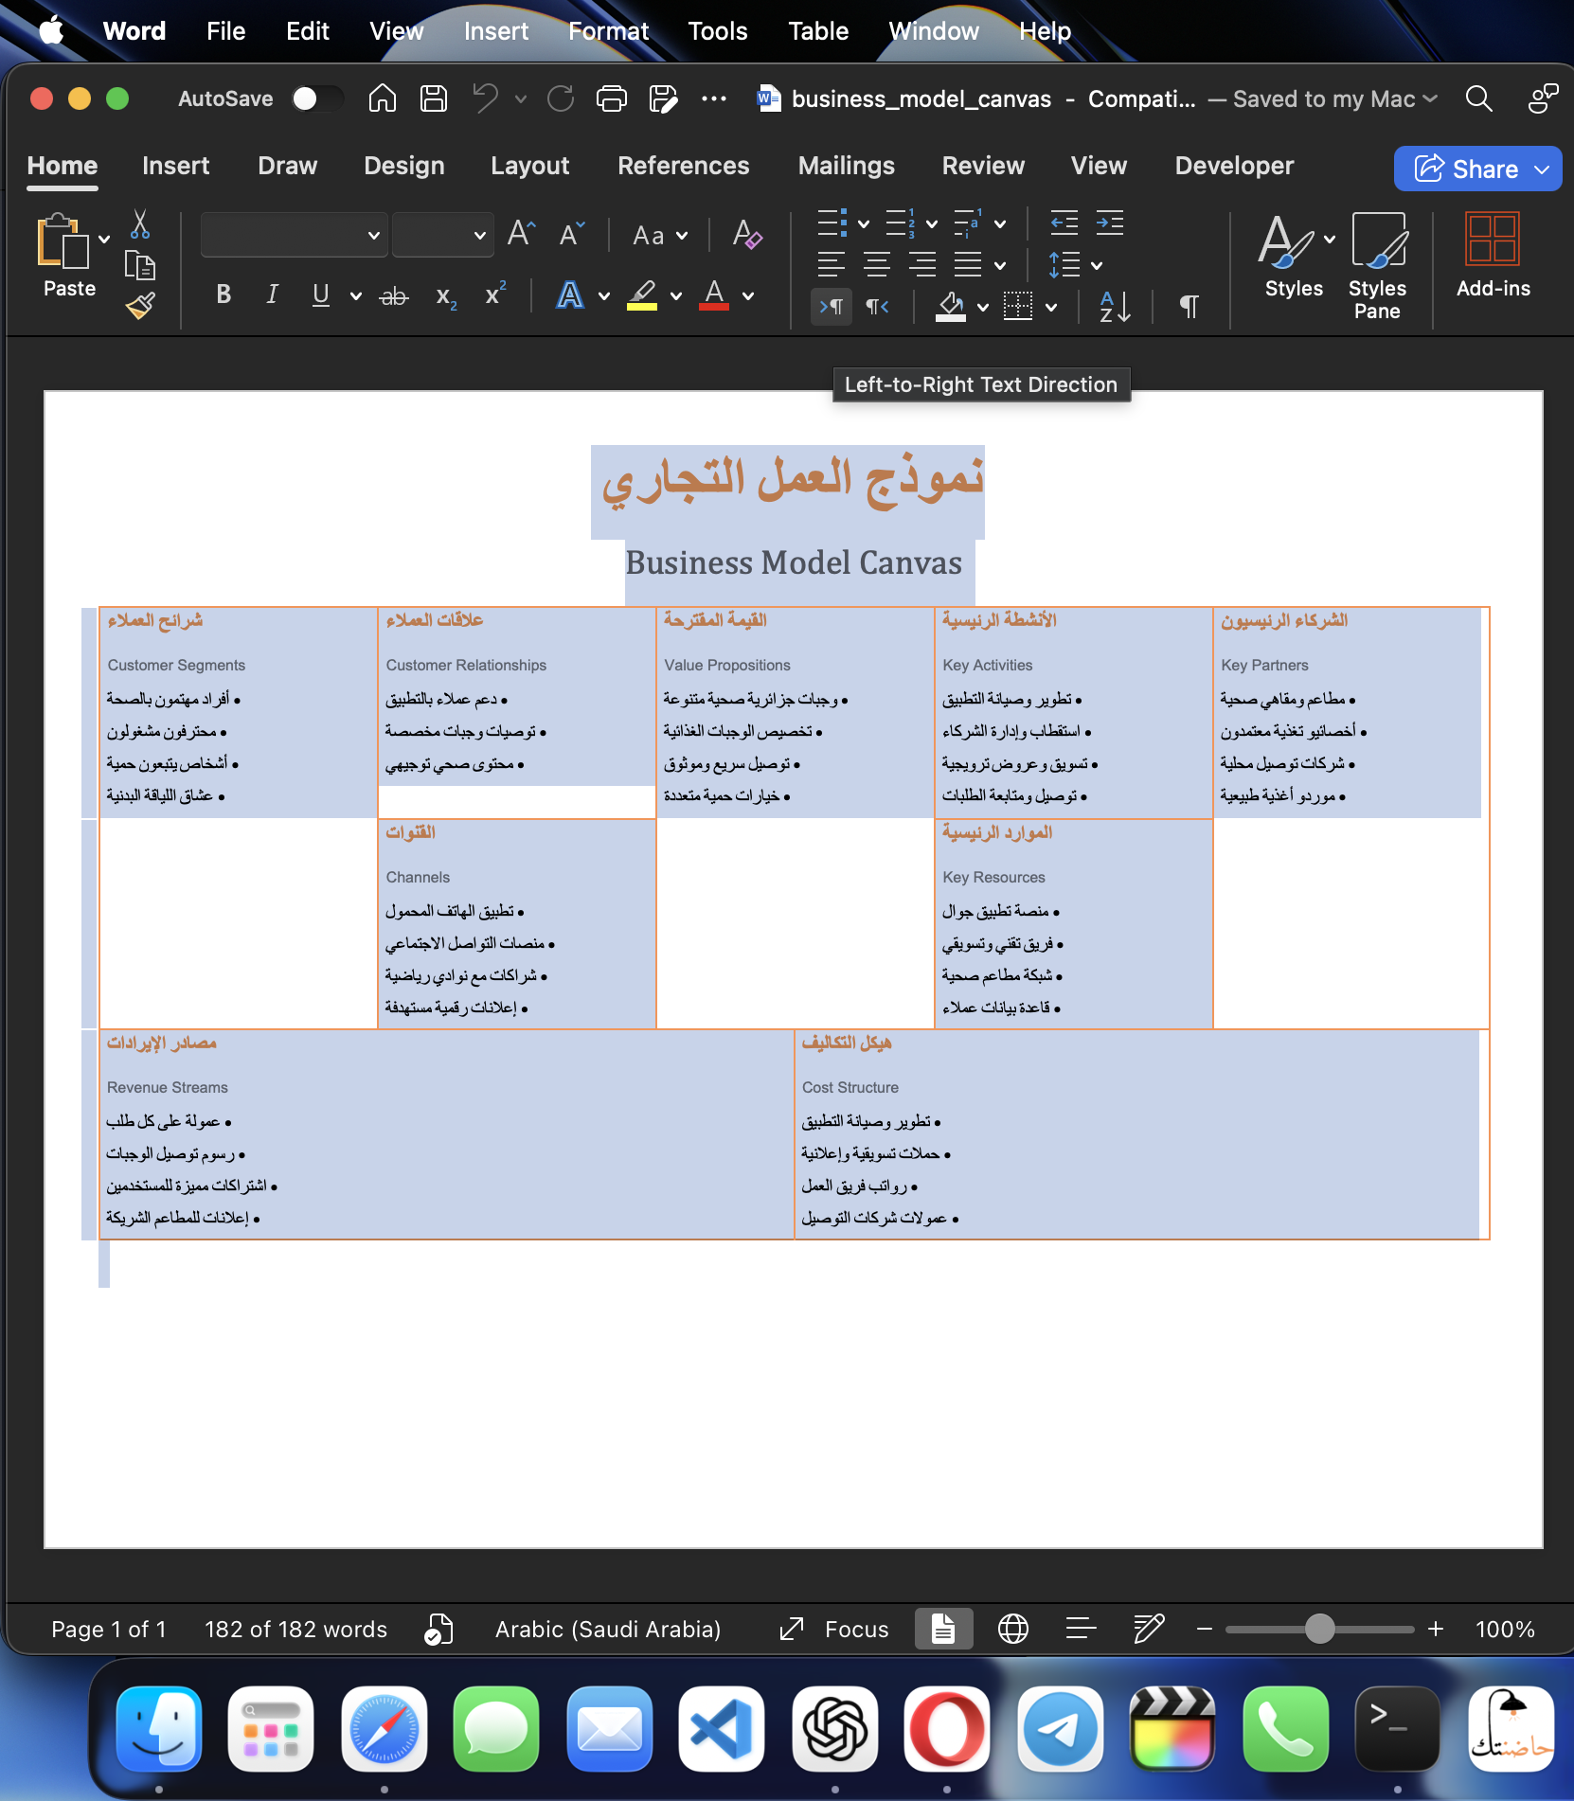Toggle show paragraph marks
1574x1801 pixels.
point(1189,306)
